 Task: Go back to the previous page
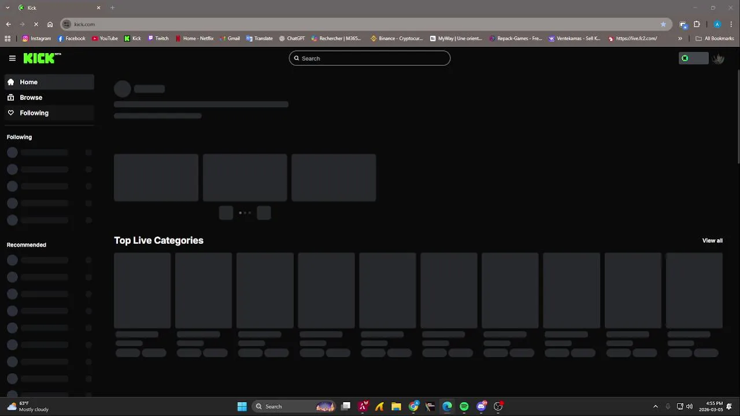[x=8, y=24]
